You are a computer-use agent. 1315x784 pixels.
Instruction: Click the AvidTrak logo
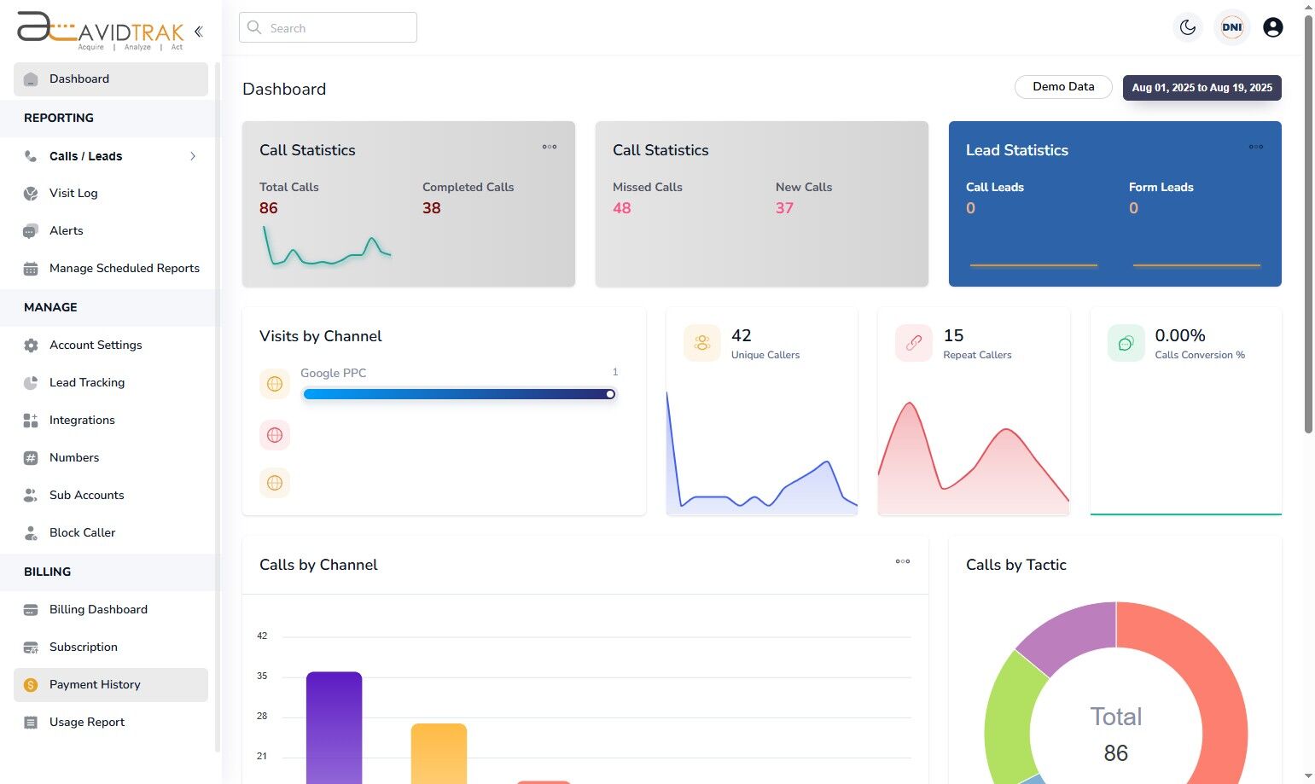(x=101, y=32)
